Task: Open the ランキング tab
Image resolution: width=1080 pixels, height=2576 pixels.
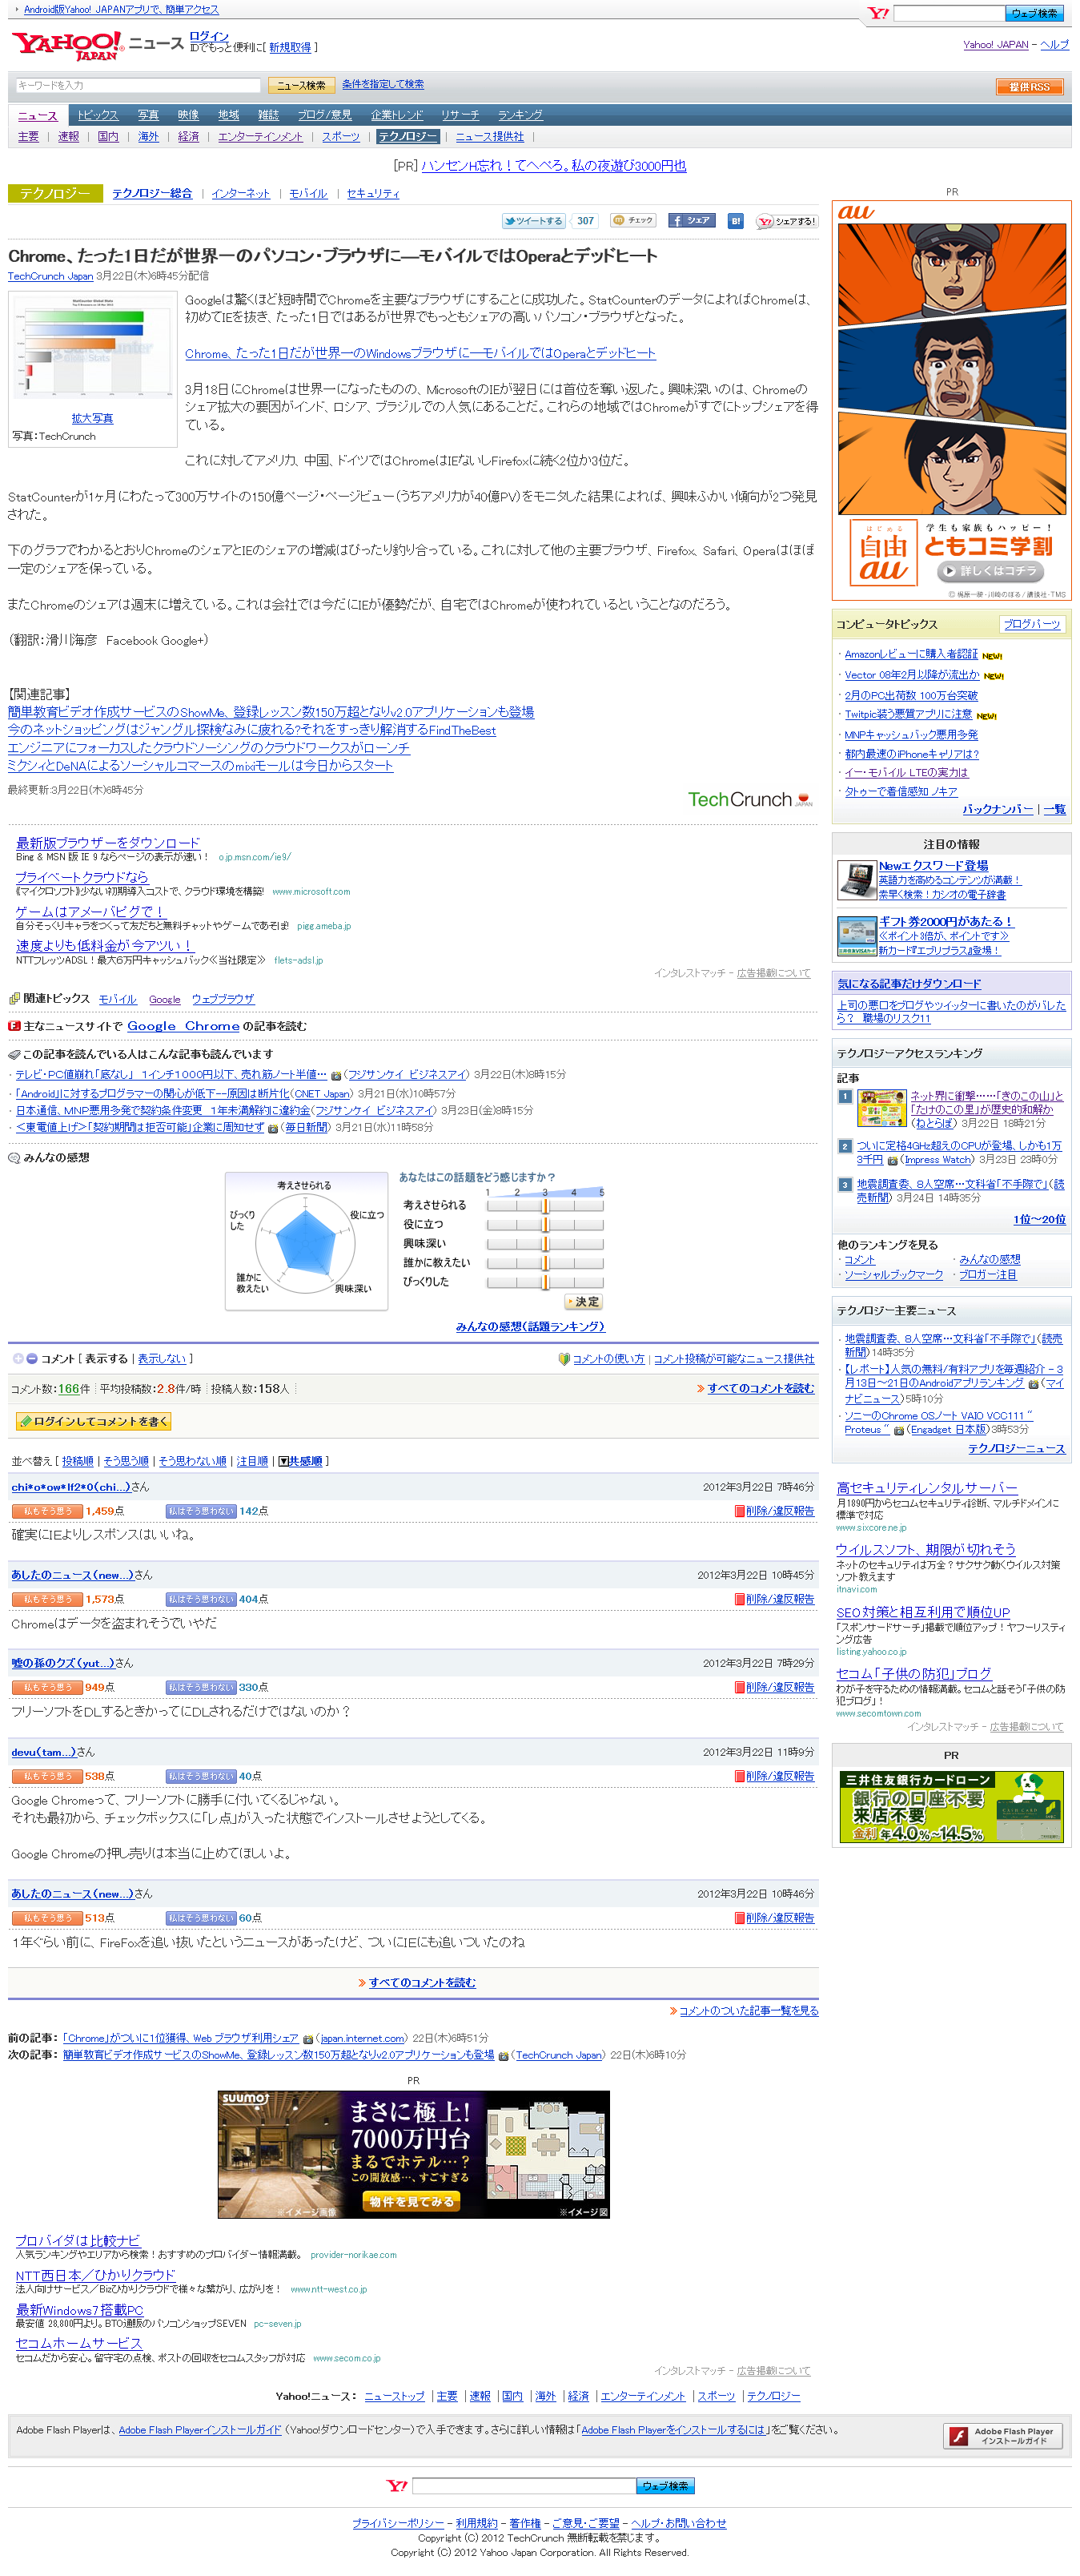Action: click(520, 115)
